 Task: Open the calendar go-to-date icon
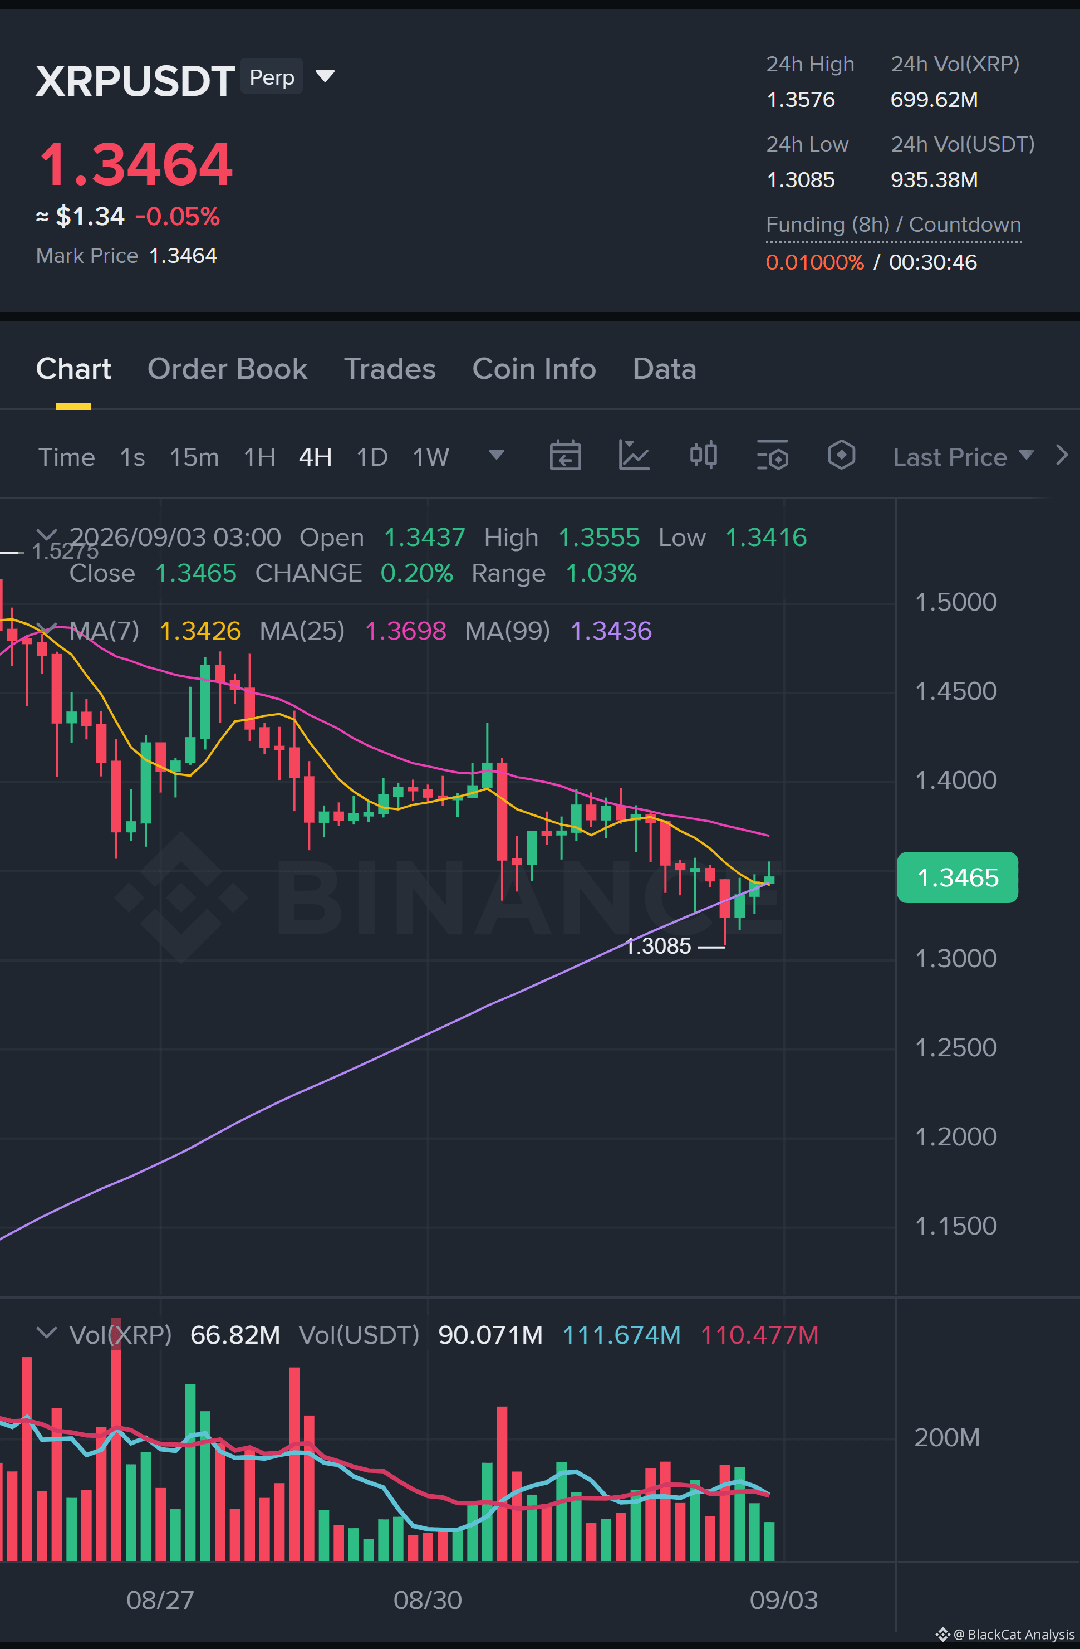click(x=565, y=455)
